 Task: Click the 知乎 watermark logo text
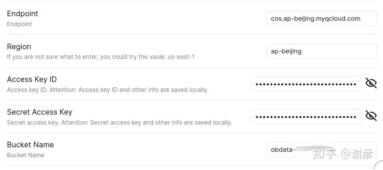[325, 154]
